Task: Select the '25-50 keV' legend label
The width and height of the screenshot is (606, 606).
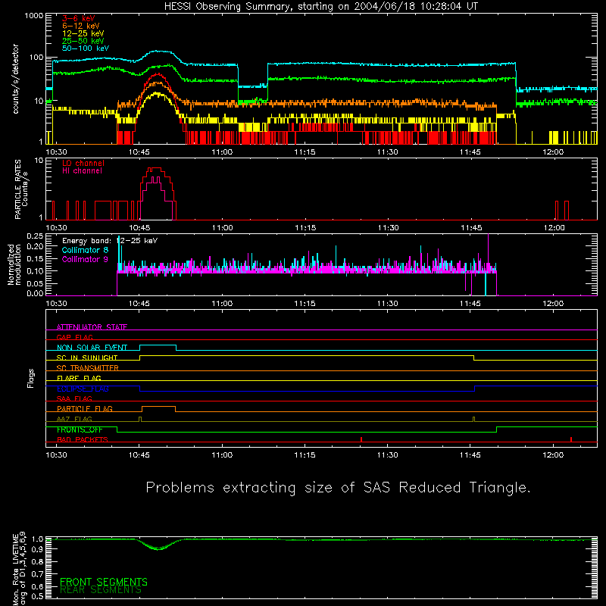Action: (83, 41)
